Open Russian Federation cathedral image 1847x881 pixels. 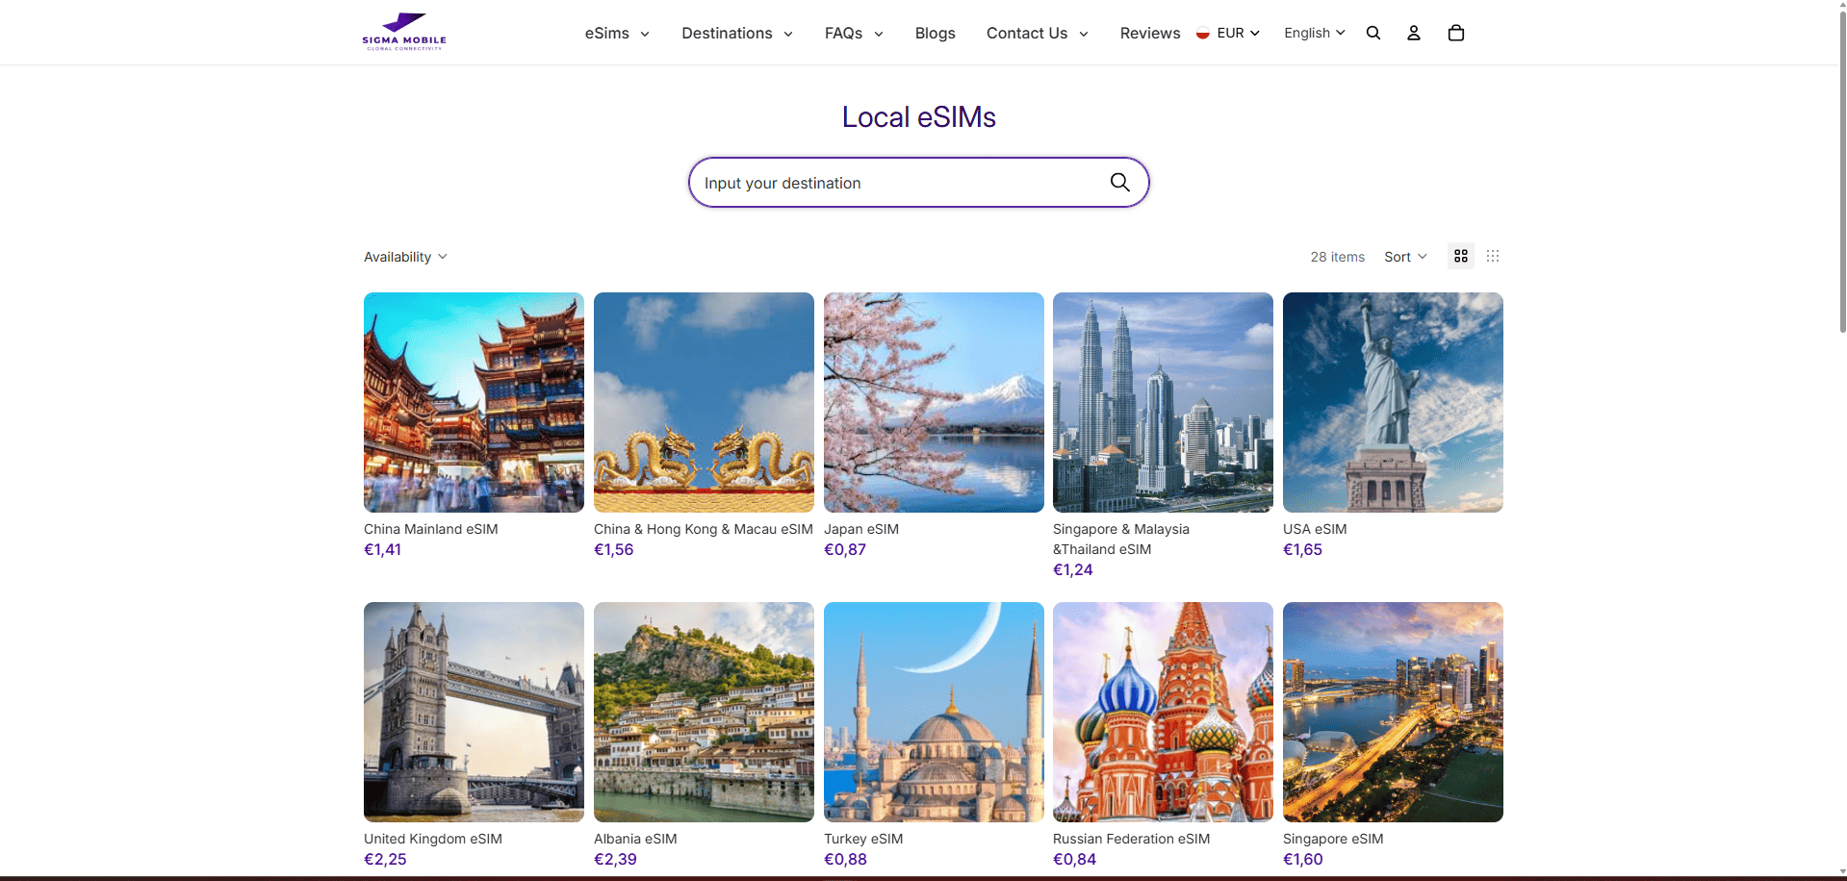(x=1163, y=712)
